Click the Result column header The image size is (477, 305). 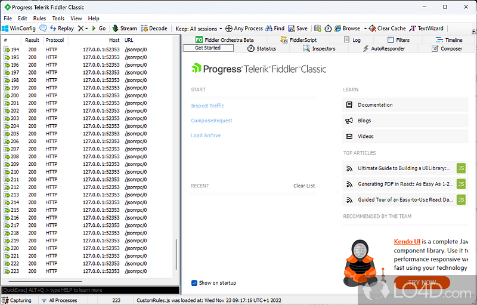coord(32,40)
